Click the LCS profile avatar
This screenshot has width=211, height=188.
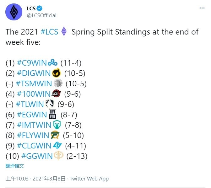(14, 12)
